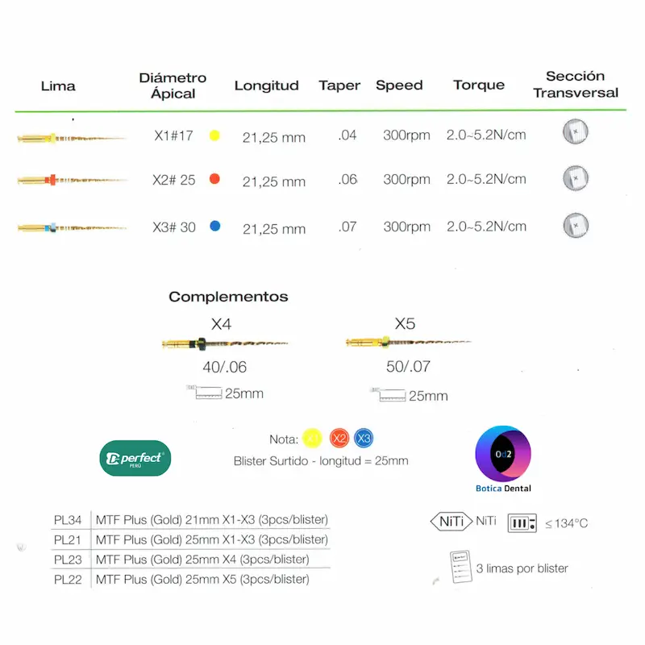Image resolution: width=645 pixels, height=645 pixels.
Task: Click the Botica Dental circular logo
Action: pyautogui.click(x=503, y=454)
